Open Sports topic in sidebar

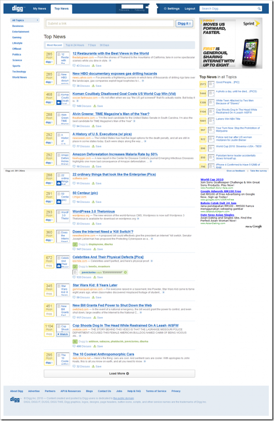click(16, 66)
